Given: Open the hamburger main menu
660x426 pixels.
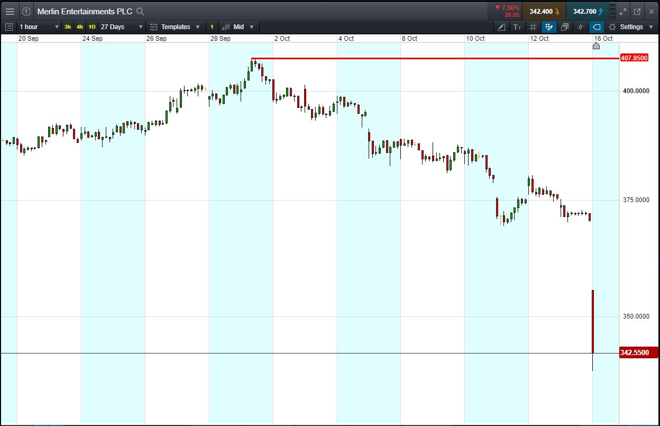Looking at the screenshot, I should [x=10, y=11].
